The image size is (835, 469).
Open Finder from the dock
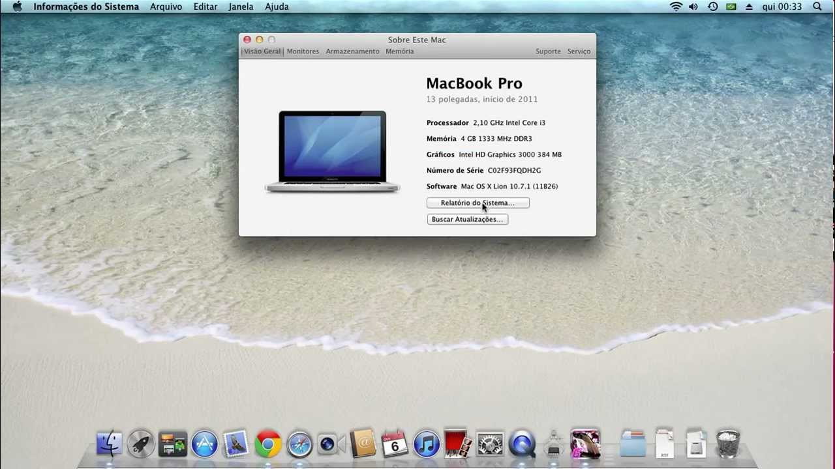pos(109,444)
